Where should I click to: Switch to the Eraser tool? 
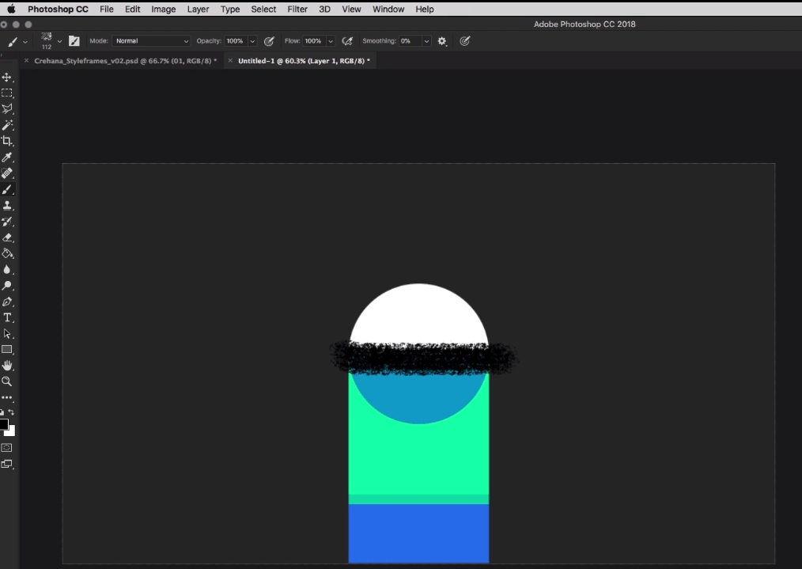[8, 237]
